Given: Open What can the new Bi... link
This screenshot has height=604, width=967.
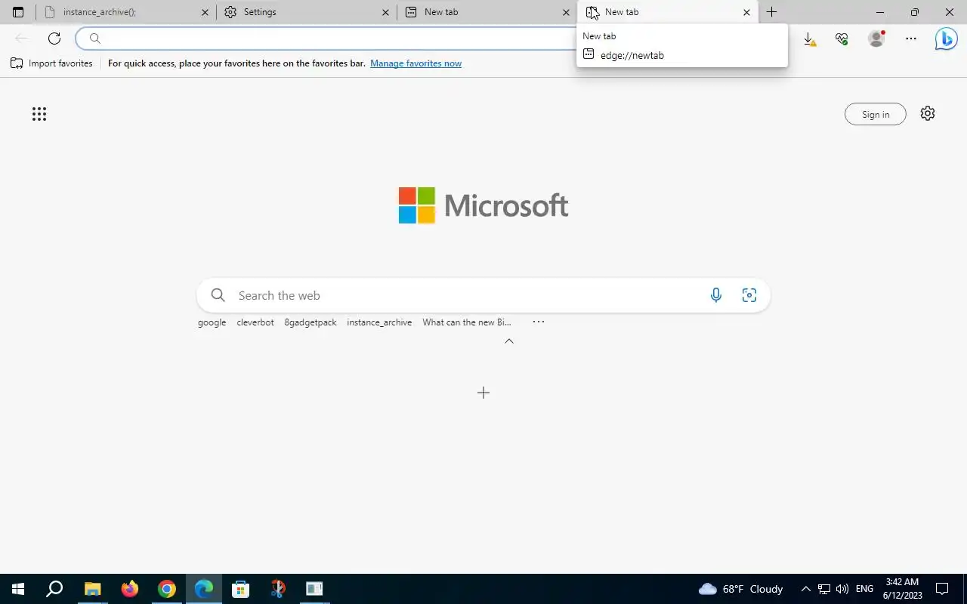Looking at the screenshot, I should pyautogui.click(x=467, y=322).
